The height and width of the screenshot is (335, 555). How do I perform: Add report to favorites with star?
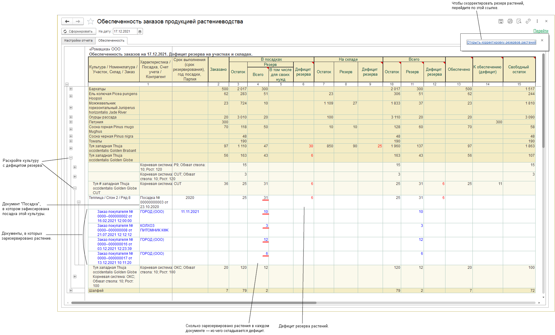click(90, 22)
